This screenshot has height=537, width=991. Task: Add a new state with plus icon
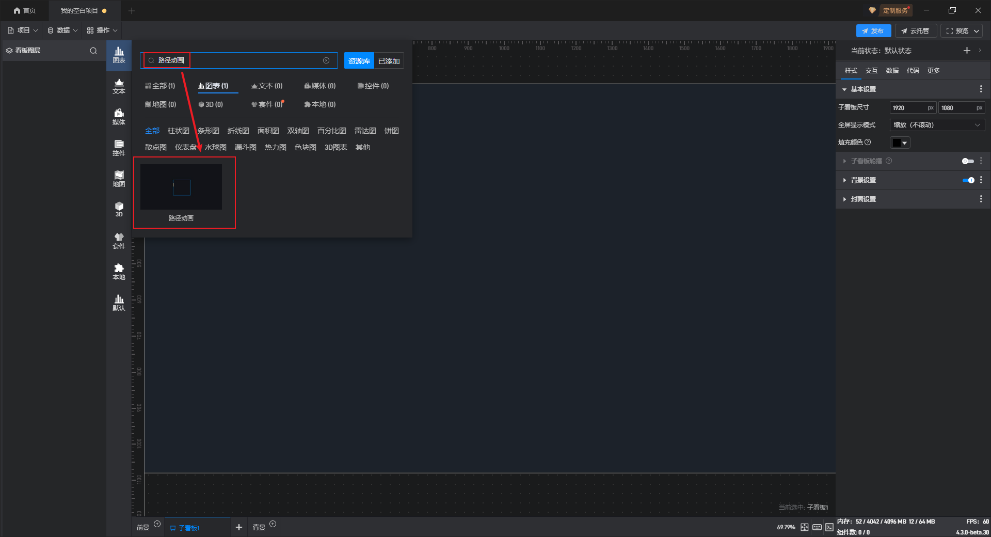967,51
